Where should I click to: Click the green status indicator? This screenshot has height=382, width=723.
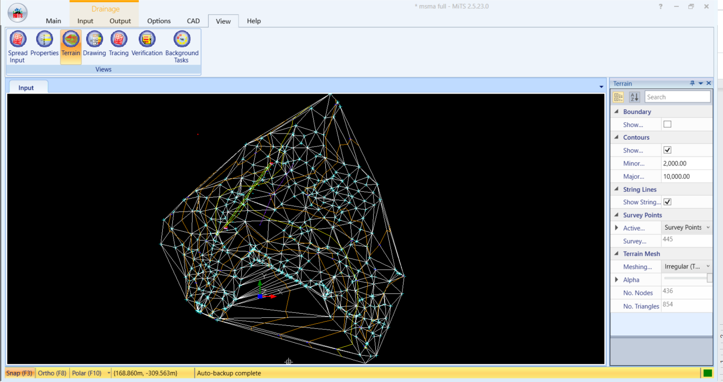[708, 373]
